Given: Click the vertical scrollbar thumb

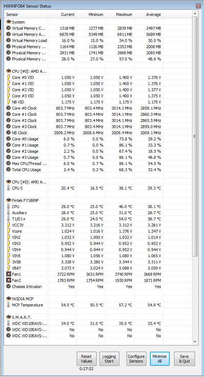Looking at the screenshot, I should pos(195,136).
